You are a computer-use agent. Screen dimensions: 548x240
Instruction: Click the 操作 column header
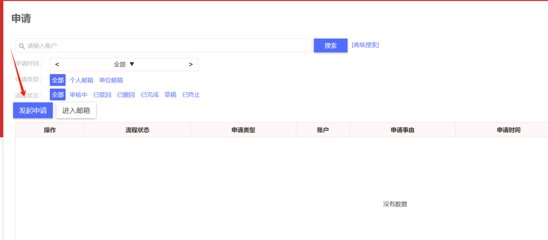click(x=50, y=130)
